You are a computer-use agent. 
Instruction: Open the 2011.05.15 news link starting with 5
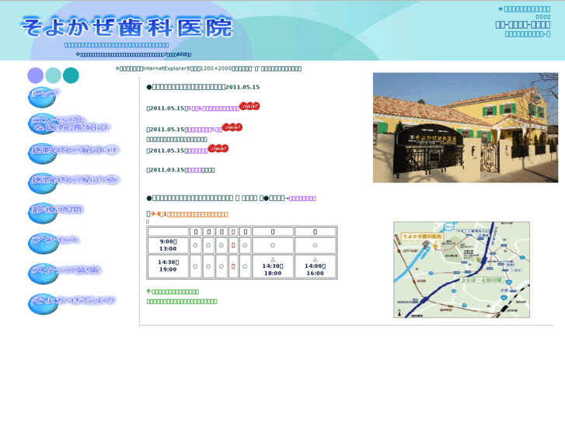click(213, 109)
